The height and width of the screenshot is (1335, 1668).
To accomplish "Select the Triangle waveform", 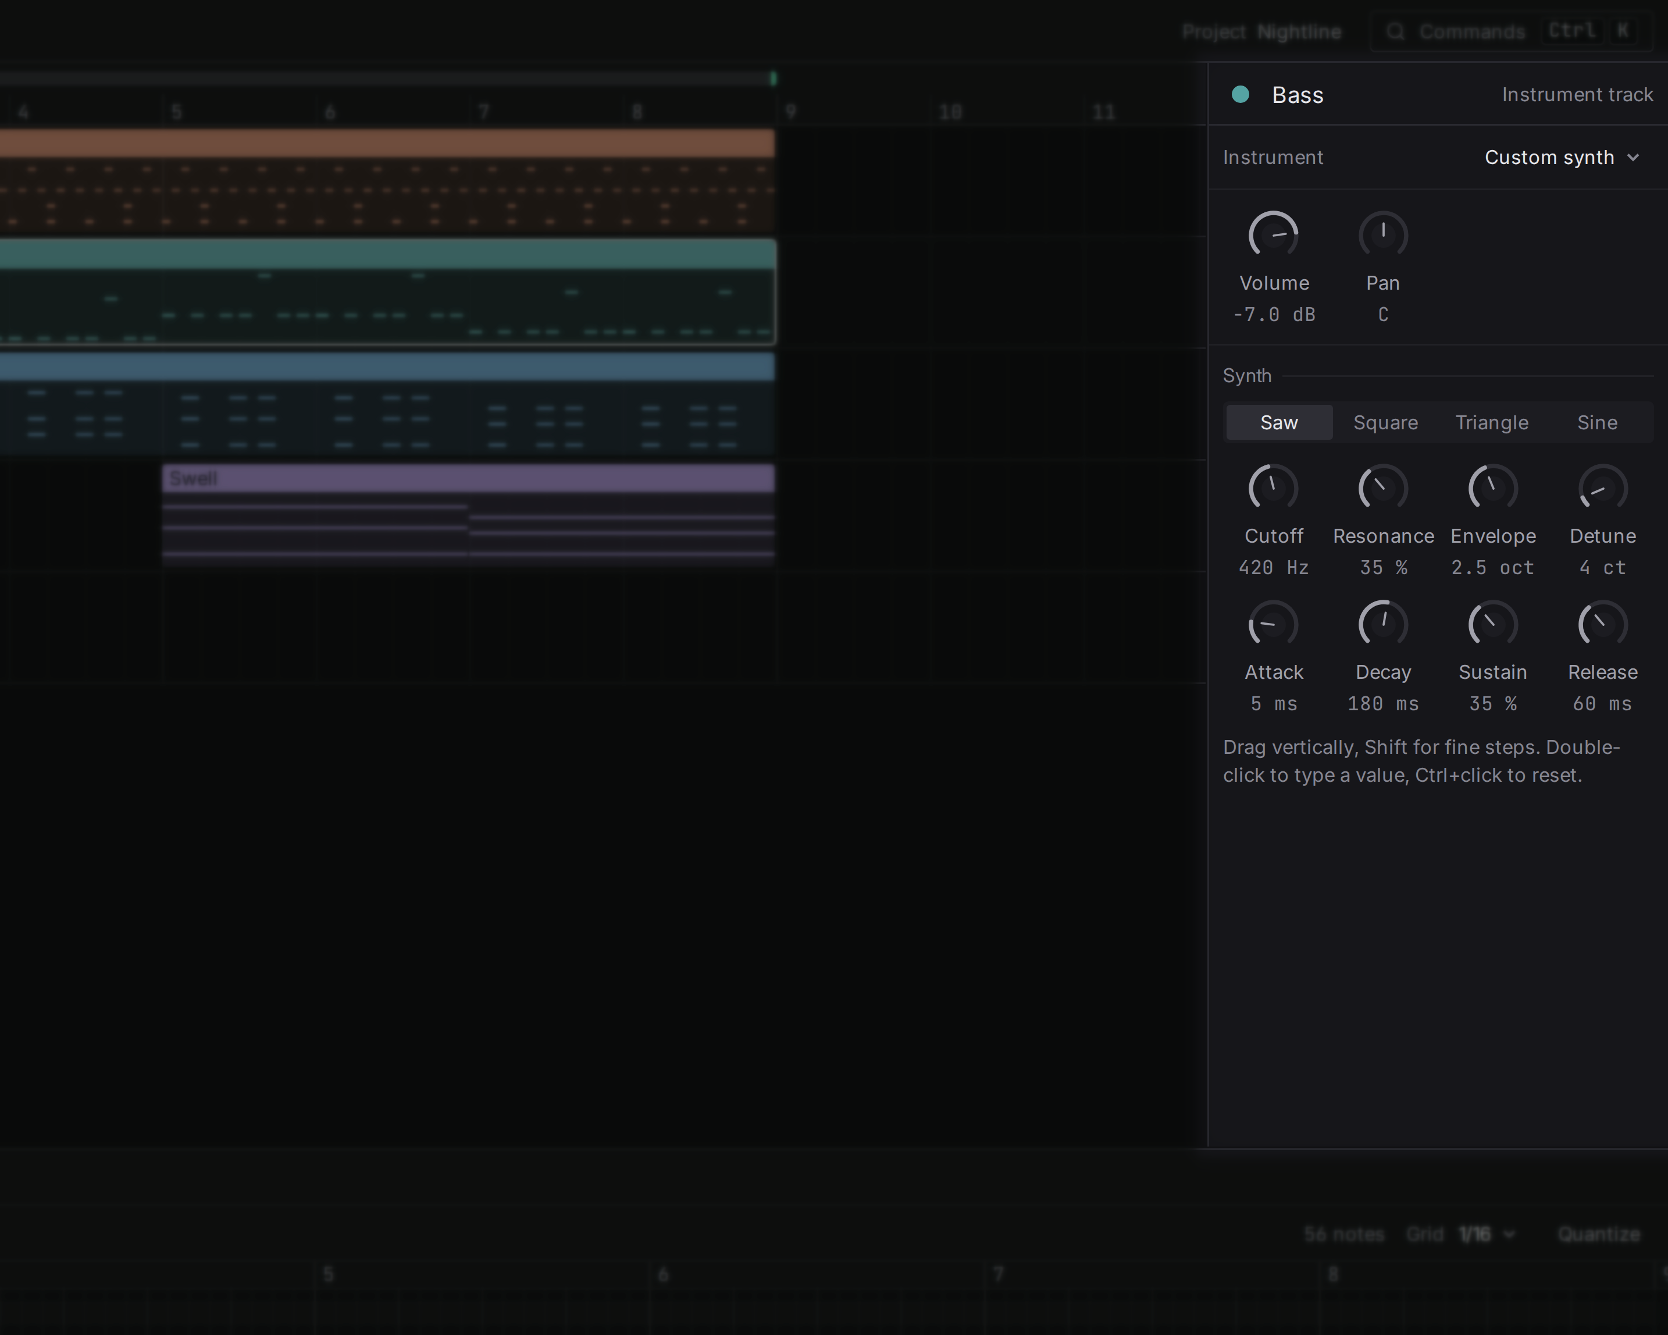I will (x=1492, y=422).
